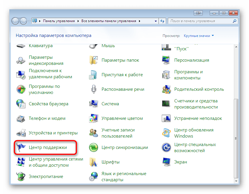
Task: Open the Windows Update icon (Центр обновления Windows)
Action: click(x=166, y=133)
